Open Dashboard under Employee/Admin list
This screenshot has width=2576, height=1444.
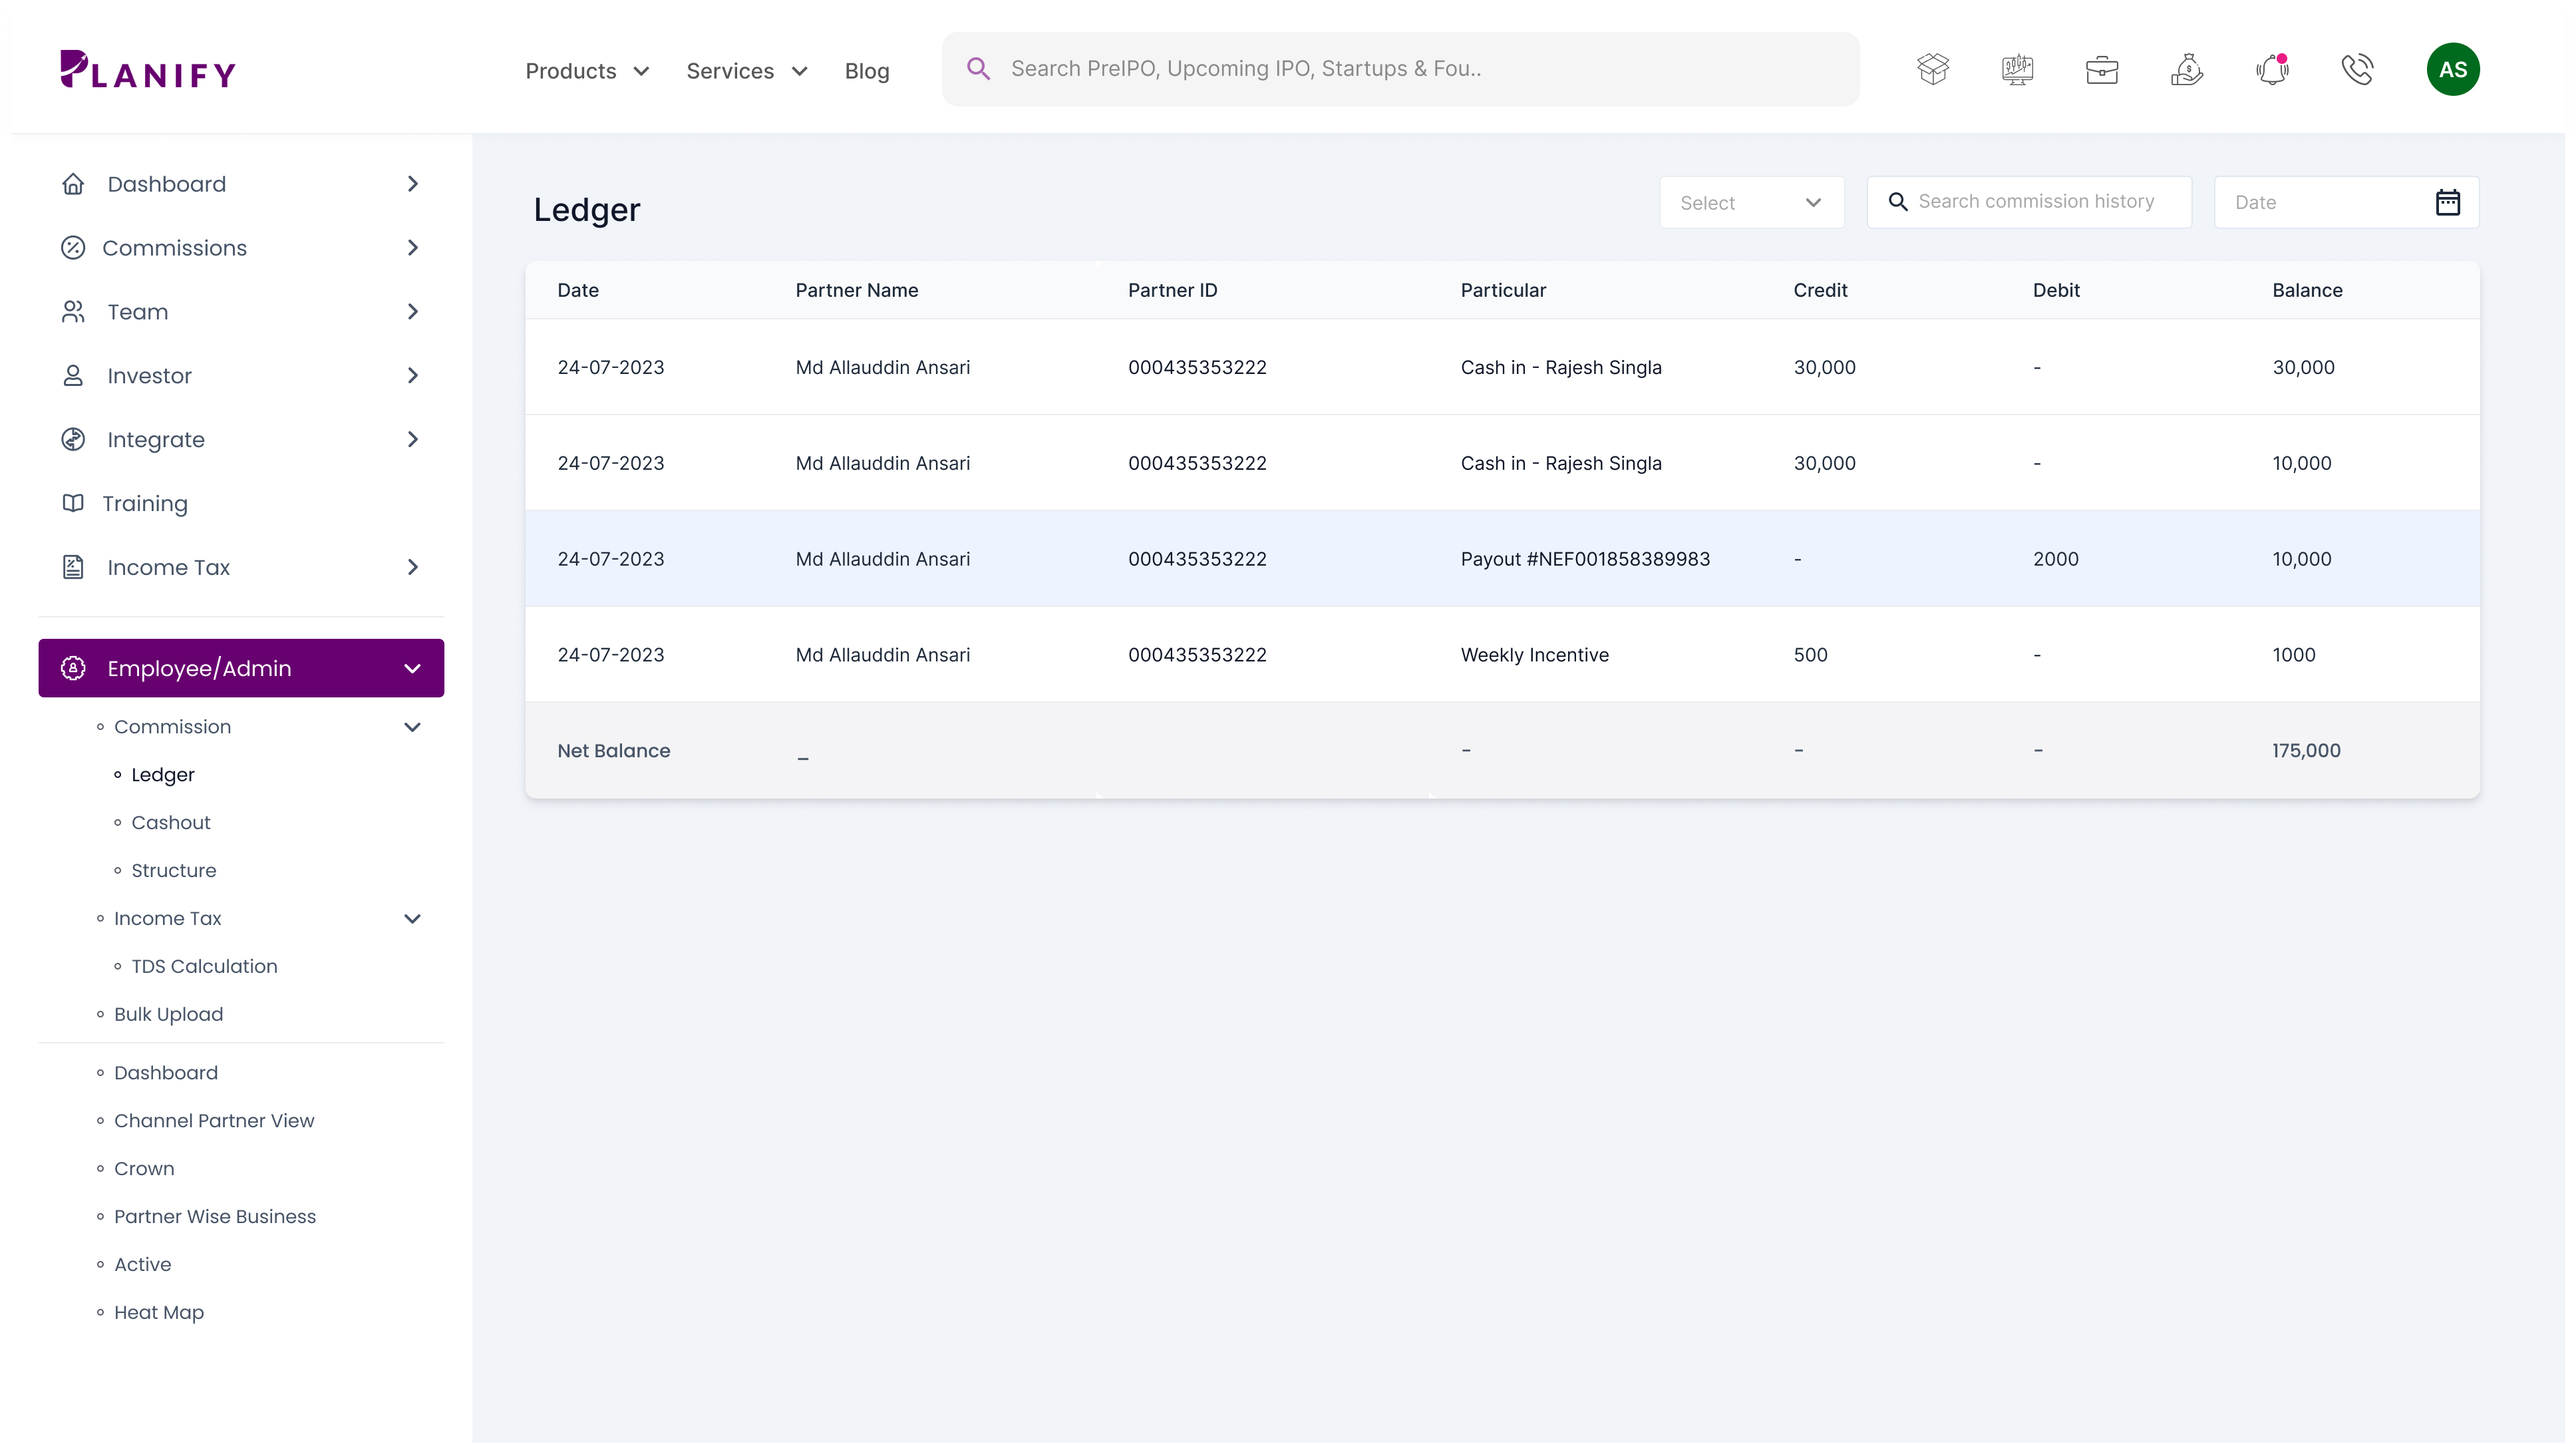(166, 1073)
